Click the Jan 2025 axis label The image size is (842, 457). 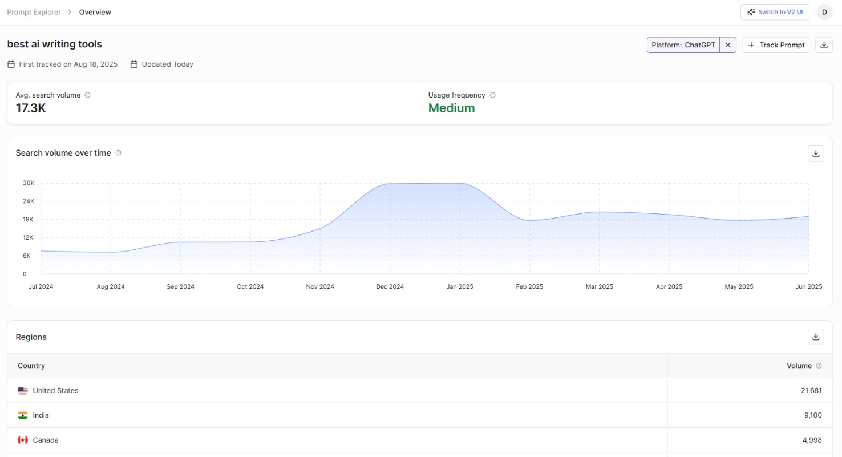click(460, 287)
